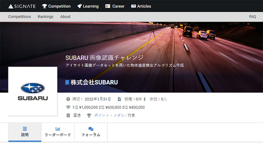Click the document icon next to 投稿
Image resolution: width=263 pixels, height=143 pixels.
click(x=119, y=99)
